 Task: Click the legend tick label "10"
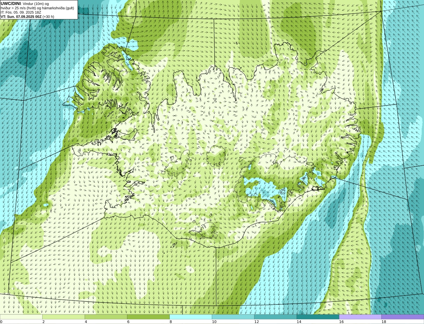[214, 322]
